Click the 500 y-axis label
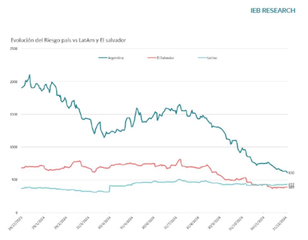Viewport: 308px width, 240px height. click(x=15, y=180)
